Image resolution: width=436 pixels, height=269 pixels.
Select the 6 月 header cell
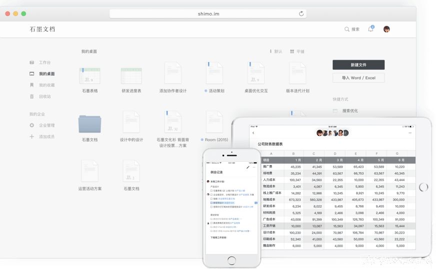coord(397,160)
